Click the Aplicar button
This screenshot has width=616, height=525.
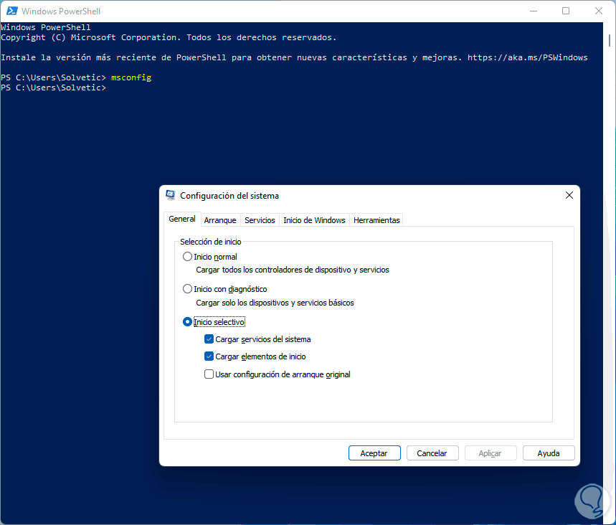click(x=491, y=453)
